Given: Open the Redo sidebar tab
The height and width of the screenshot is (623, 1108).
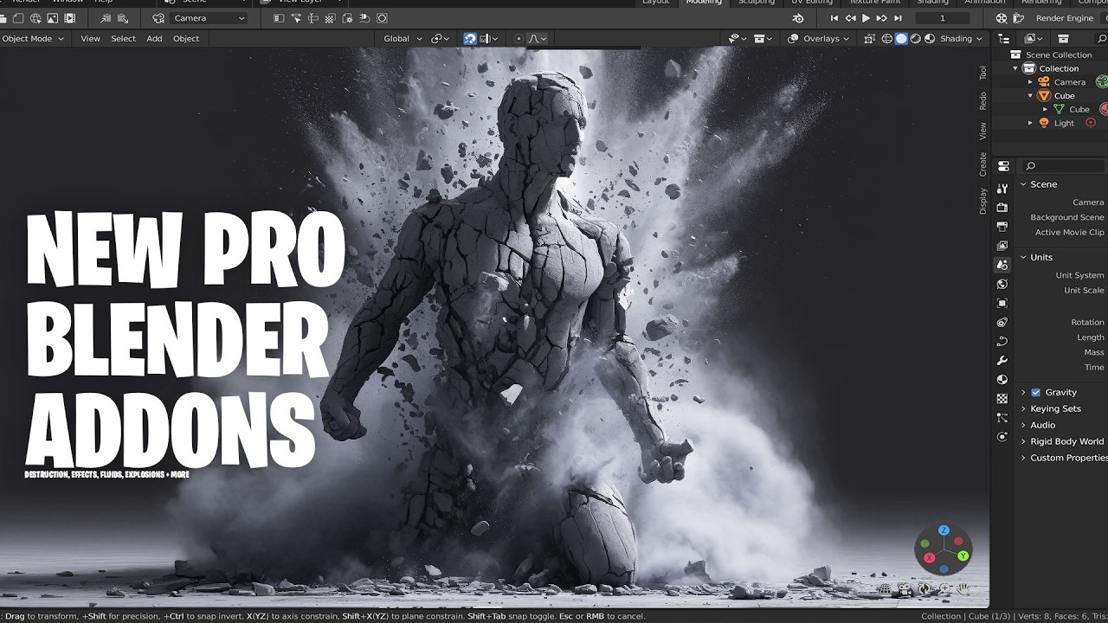Looking at the screenshot, I should (982, 100).
